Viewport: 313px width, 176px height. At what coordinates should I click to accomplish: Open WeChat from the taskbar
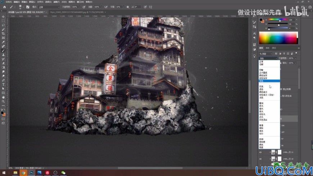[x=63, y=173]
